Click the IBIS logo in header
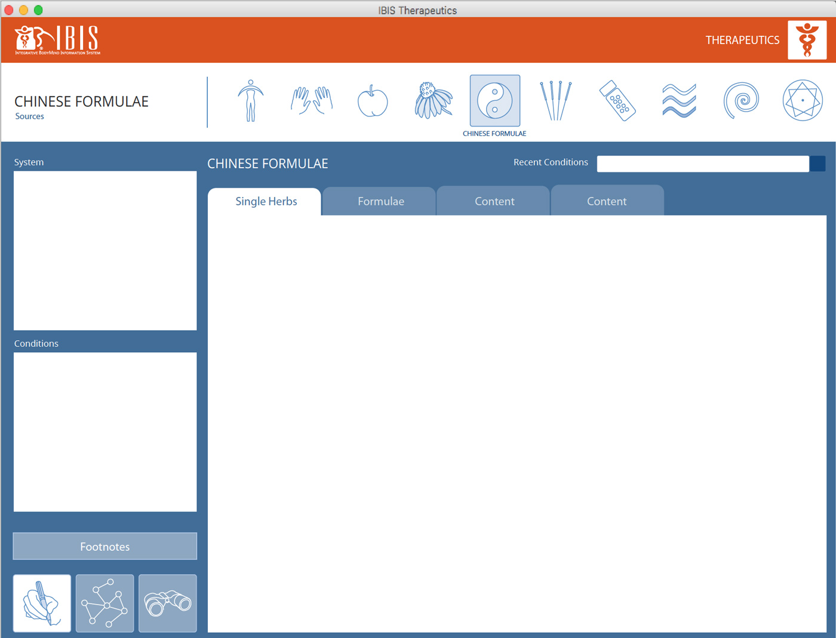 (58, 40)
